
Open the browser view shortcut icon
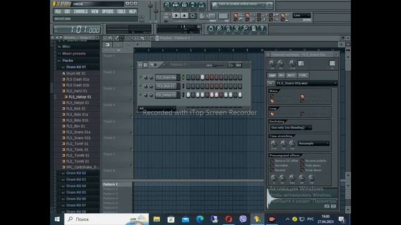coord(193,4)
